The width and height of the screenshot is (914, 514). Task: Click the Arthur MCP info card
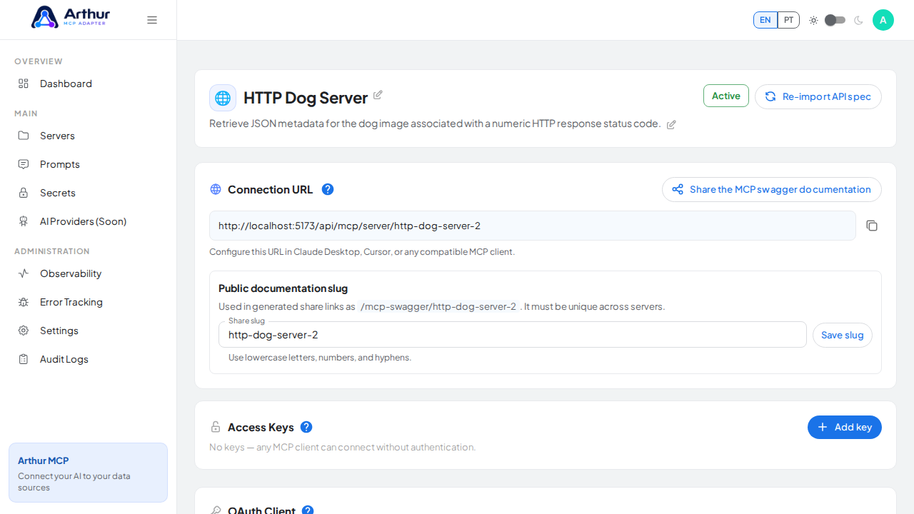tap(89, 473)
